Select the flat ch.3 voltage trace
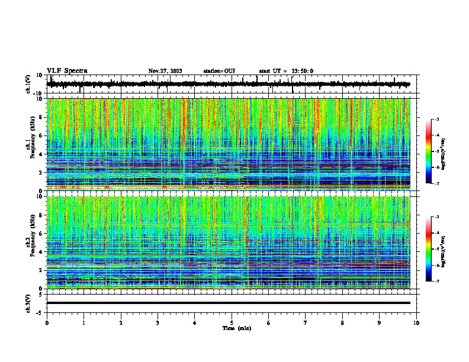The height and width of the screenshot is (362, 469). [x=228, y=303]
